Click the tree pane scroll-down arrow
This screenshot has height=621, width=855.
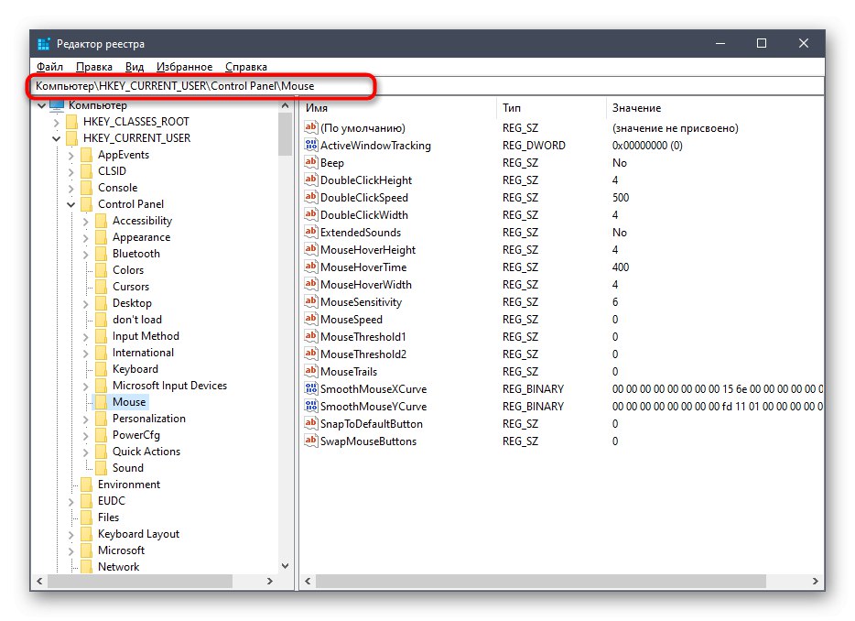286,566
